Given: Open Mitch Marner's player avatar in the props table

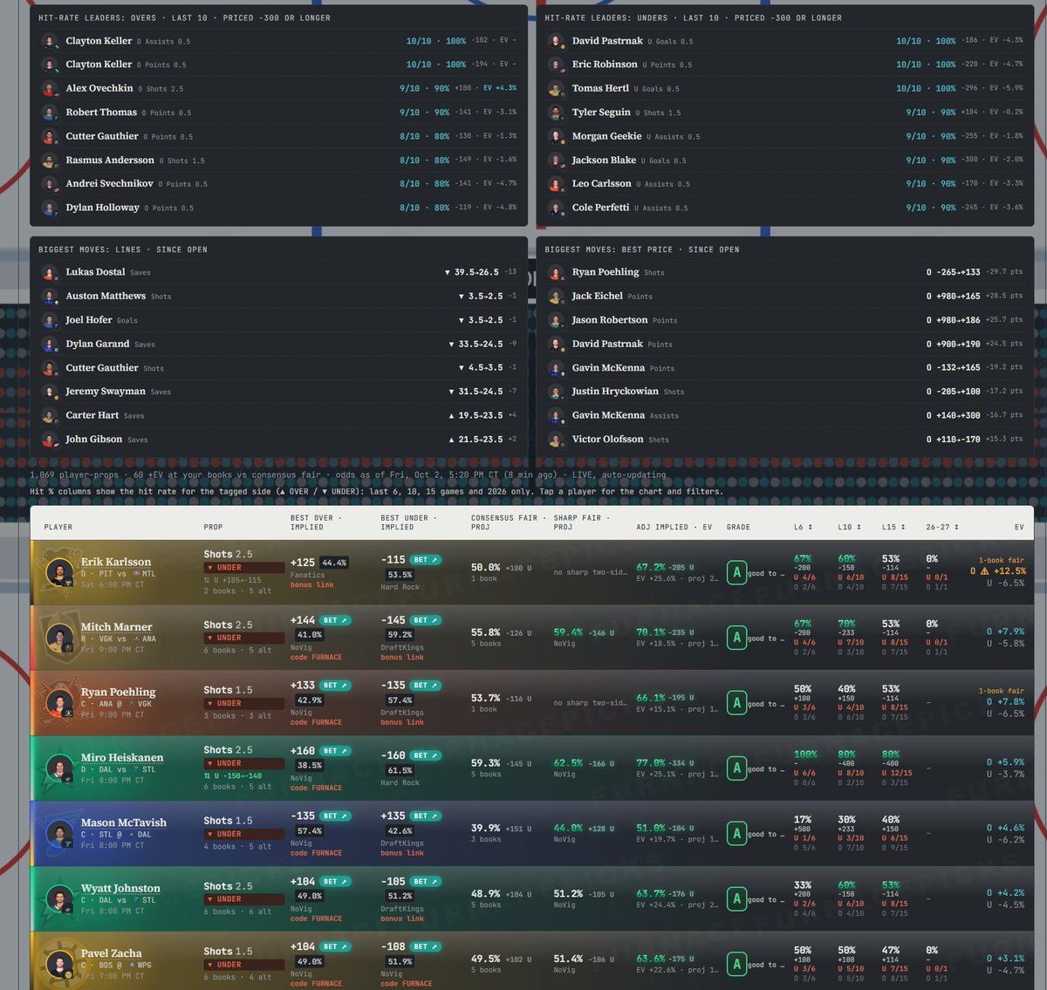Looking at the screenshot, I should [x=59, y=638].
